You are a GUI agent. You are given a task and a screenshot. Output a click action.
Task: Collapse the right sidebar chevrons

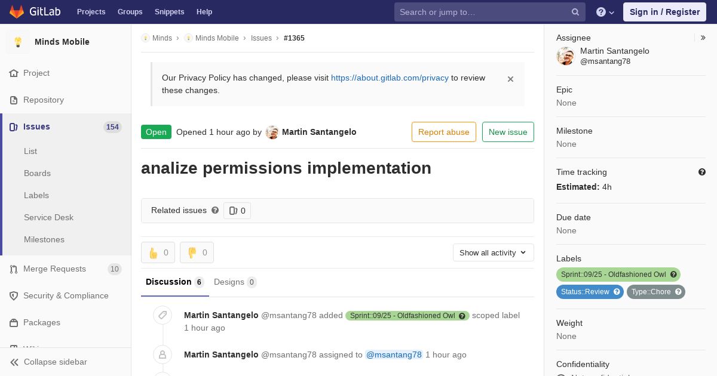click(703, 38)
